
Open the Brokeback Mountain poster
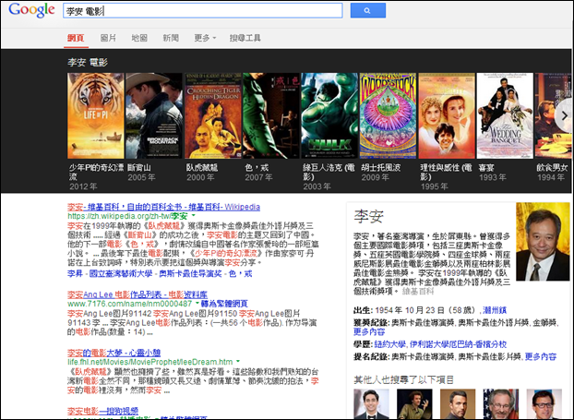click(x=154, y=115)
